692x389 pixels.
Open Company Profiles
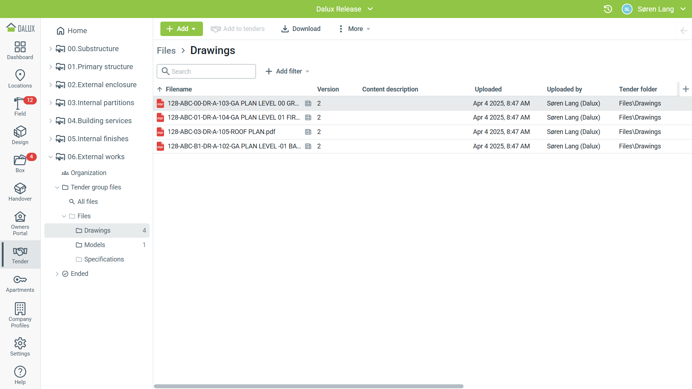click(20, 315)
